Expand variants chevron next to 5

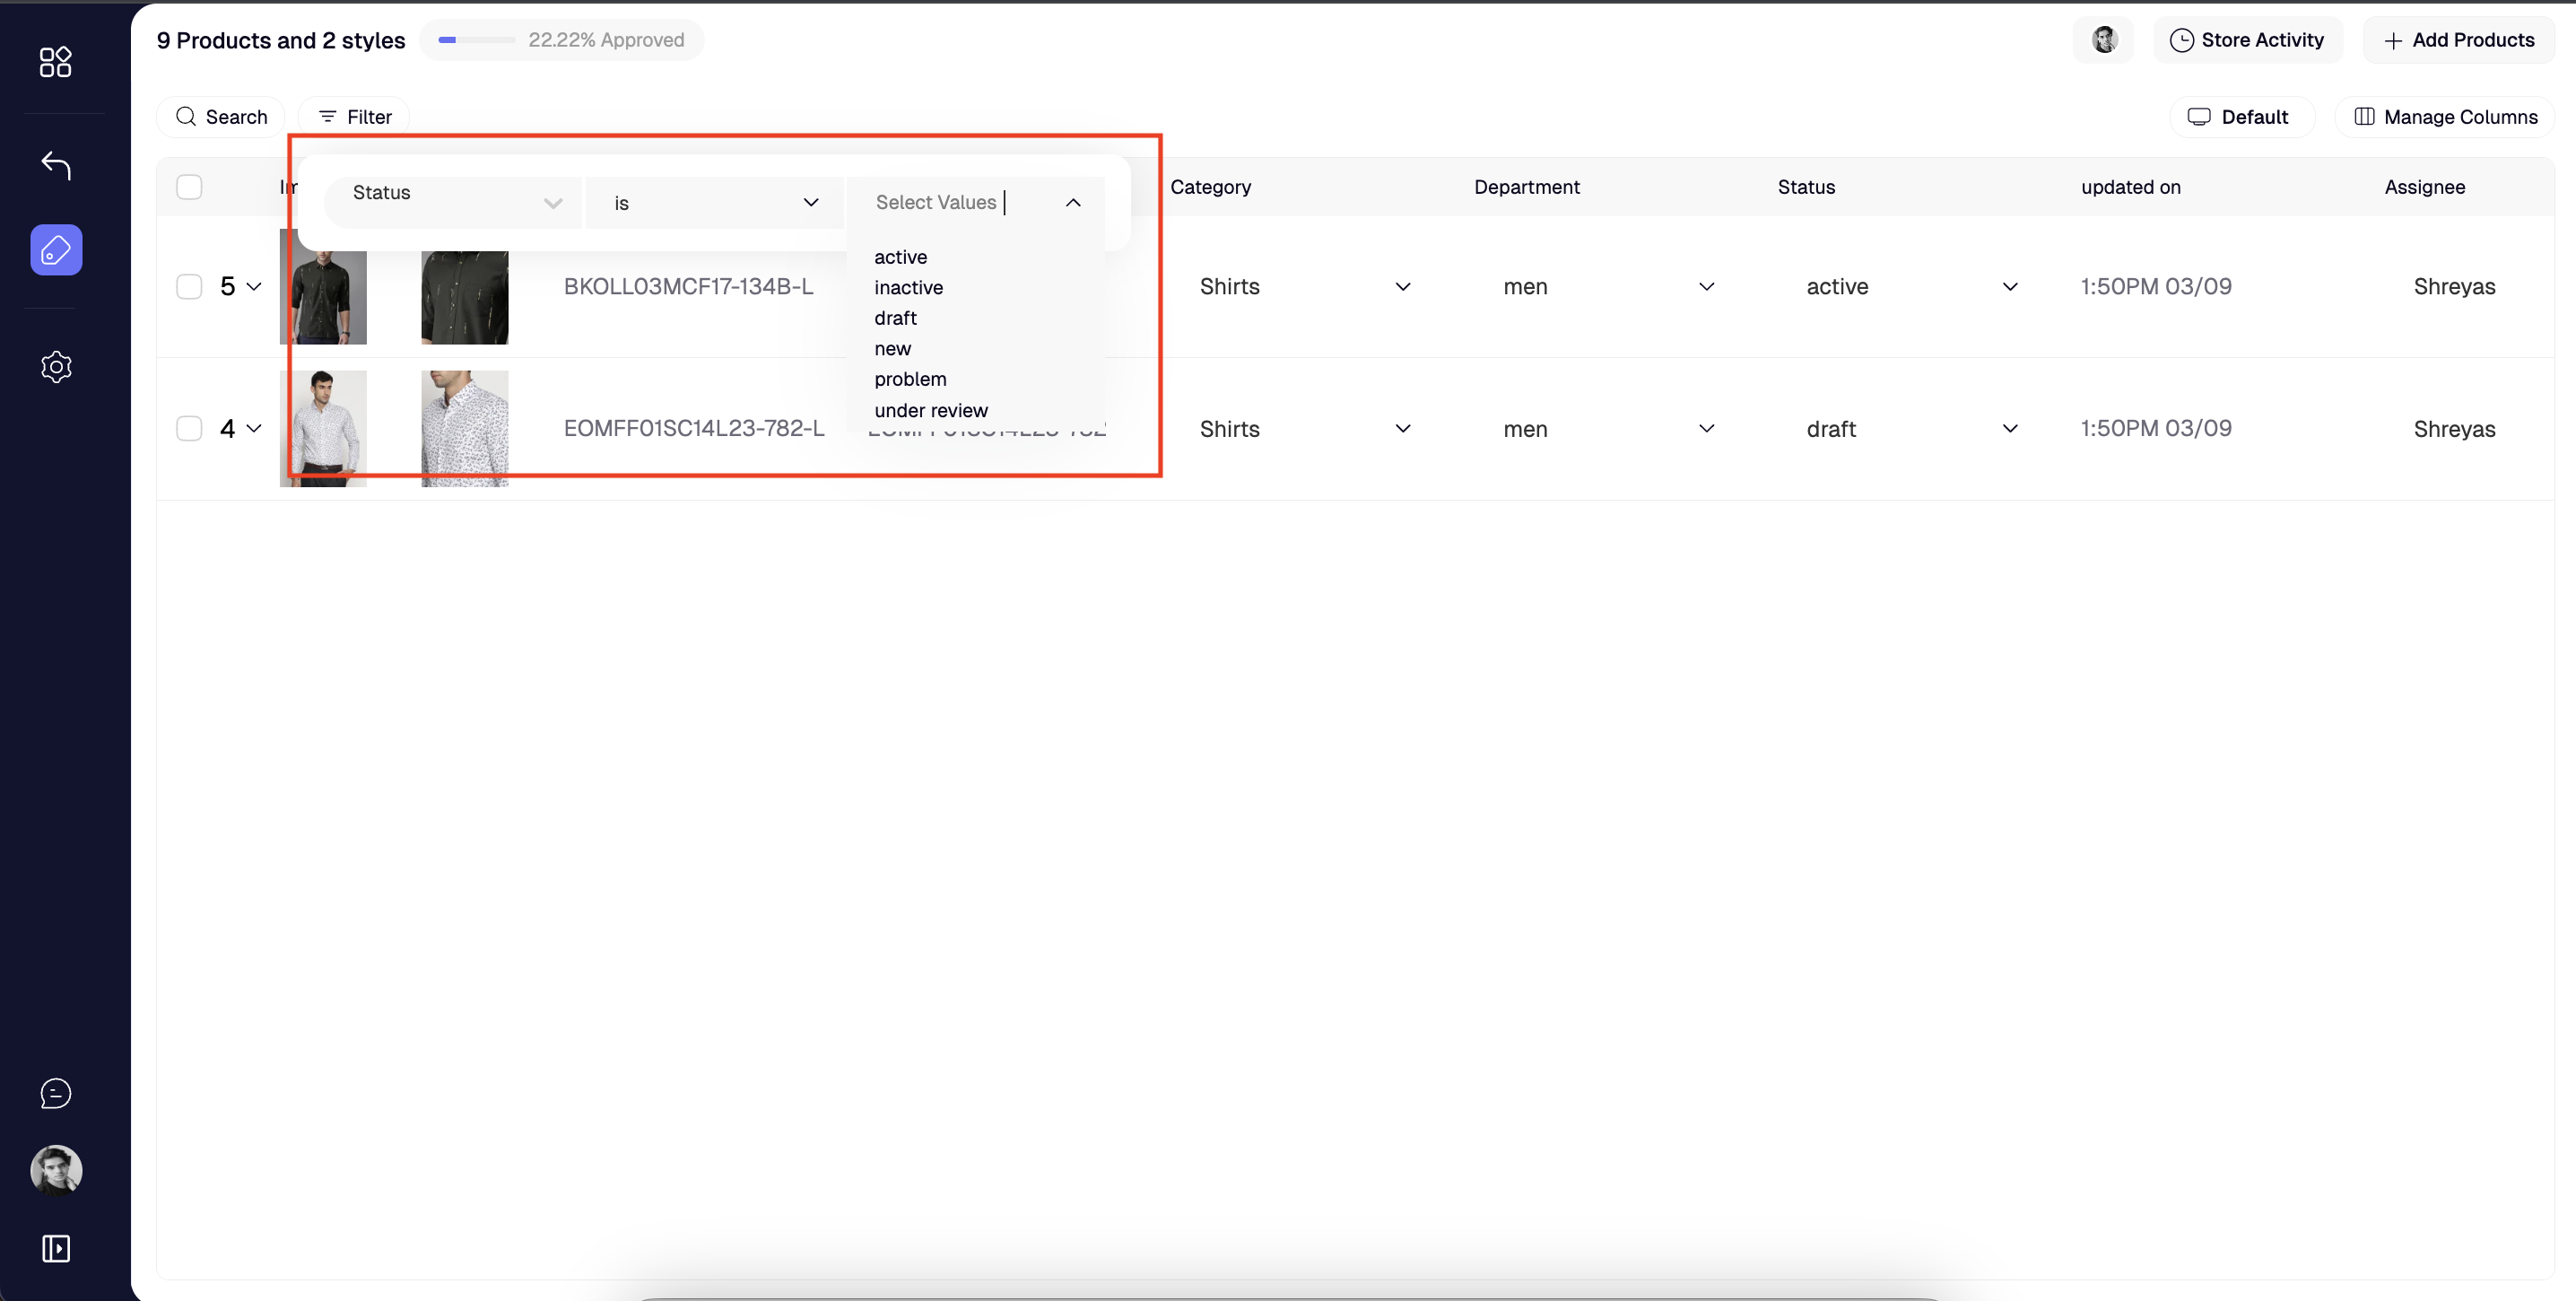point(254,287)
